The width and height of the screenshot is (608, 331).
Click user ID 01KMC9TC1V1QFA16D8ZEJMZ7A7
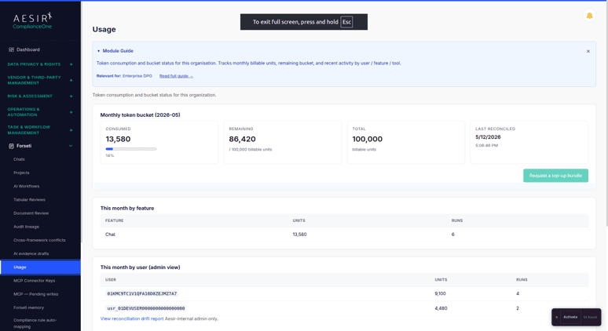tap(142, 294)
